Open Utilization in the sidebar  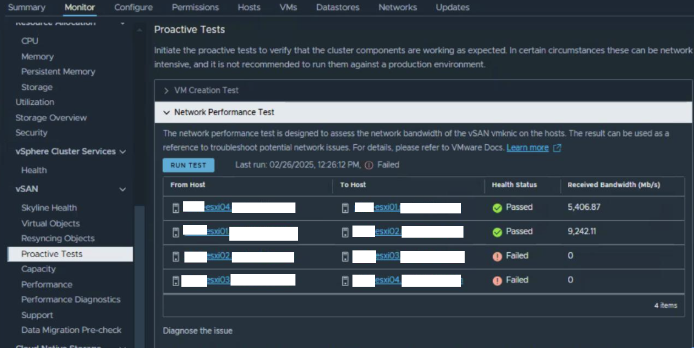(35, 102)
